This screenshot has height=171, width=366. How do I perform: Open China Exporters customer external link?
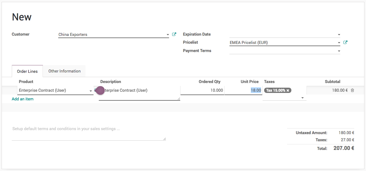pyautogui.click(x=174, y=34)
